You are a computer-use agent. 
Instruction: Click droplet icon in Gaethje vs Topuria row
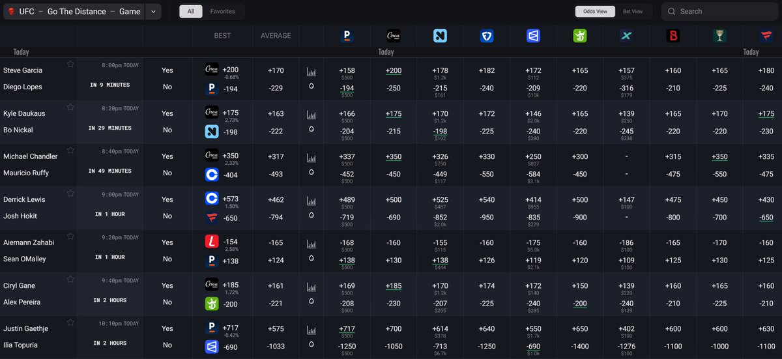click(x=311, y=343)
